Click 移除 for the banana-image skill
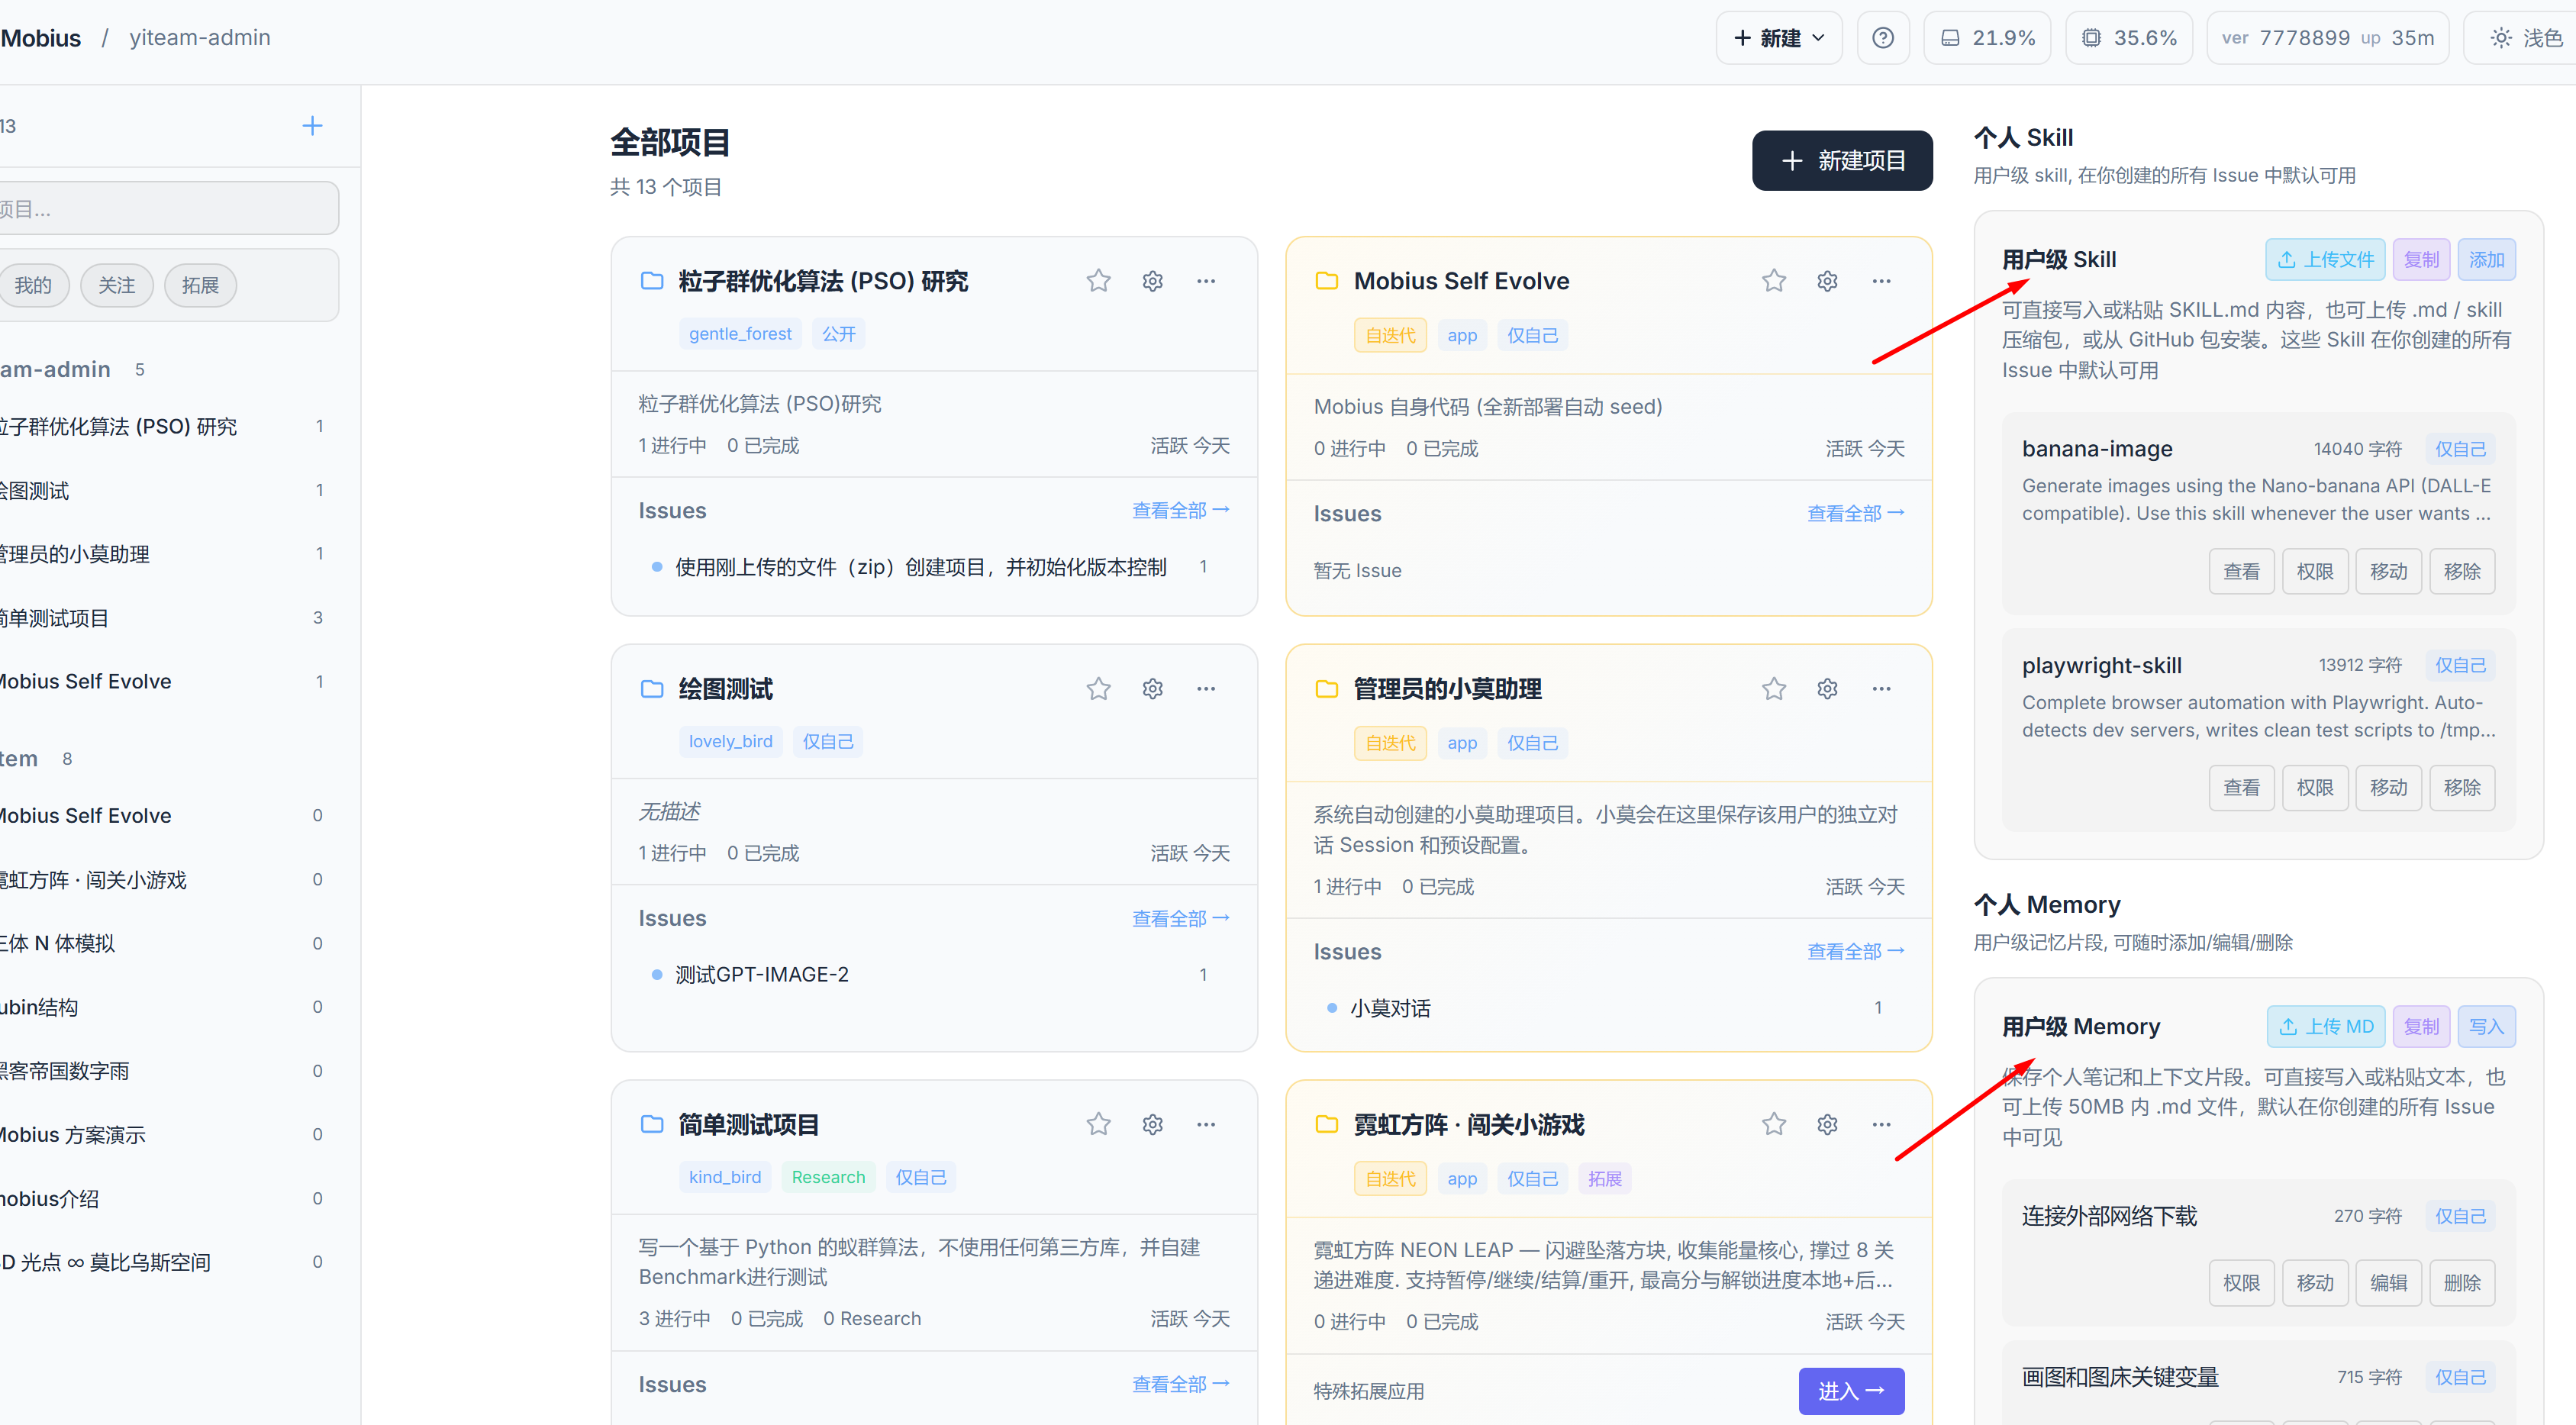The image size is (2576, 1425). [x=2462, y=572]
